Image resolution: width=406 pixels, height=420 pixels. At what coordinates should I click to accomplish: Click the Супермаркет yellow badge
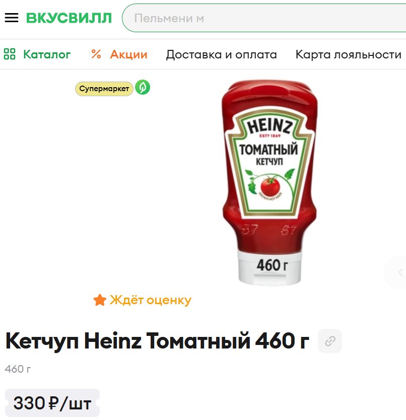coord(104,89)
